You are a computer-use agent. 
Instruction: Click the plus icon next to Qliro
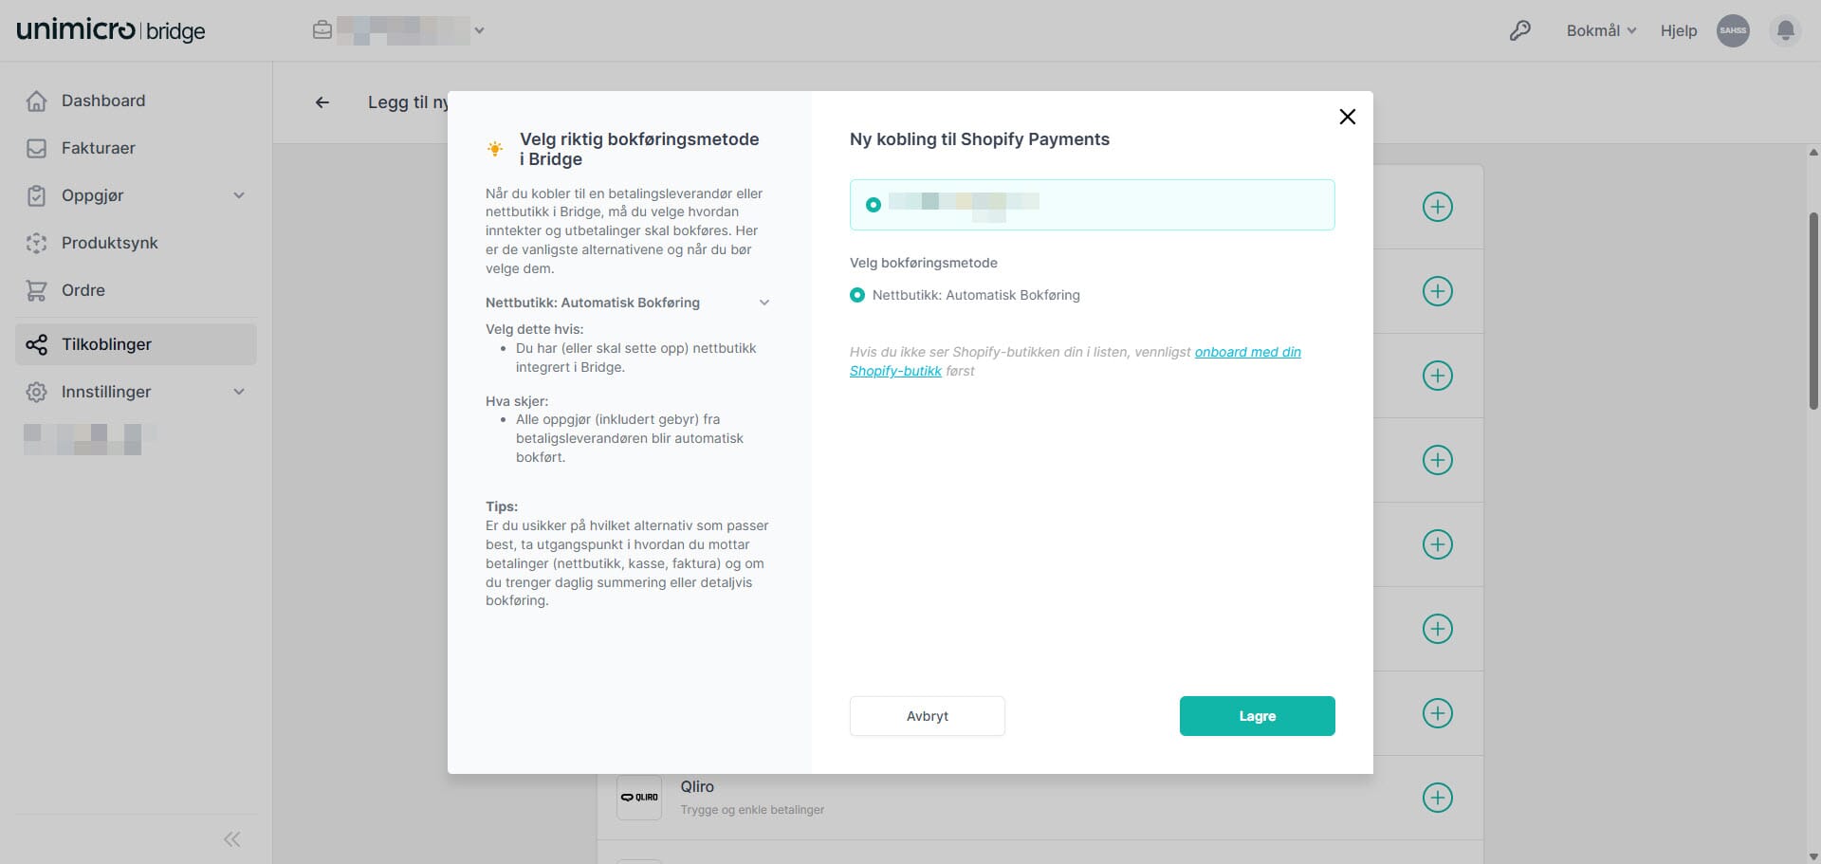(x=1438, y=798)
